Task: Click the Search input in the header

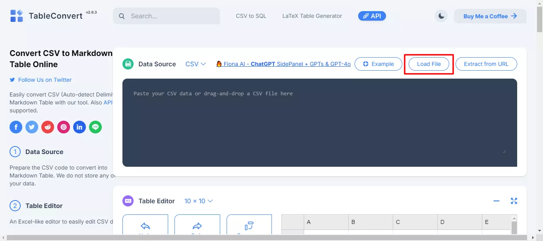Action: (x=166, y=16)
